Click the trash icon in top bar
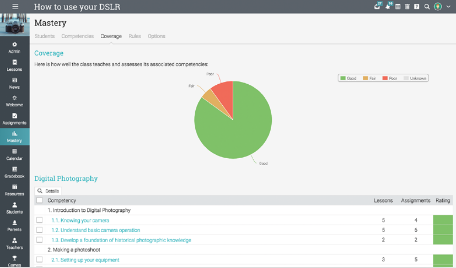The height and width of the screenshot is (268, 456). click(x=407, y=7)
